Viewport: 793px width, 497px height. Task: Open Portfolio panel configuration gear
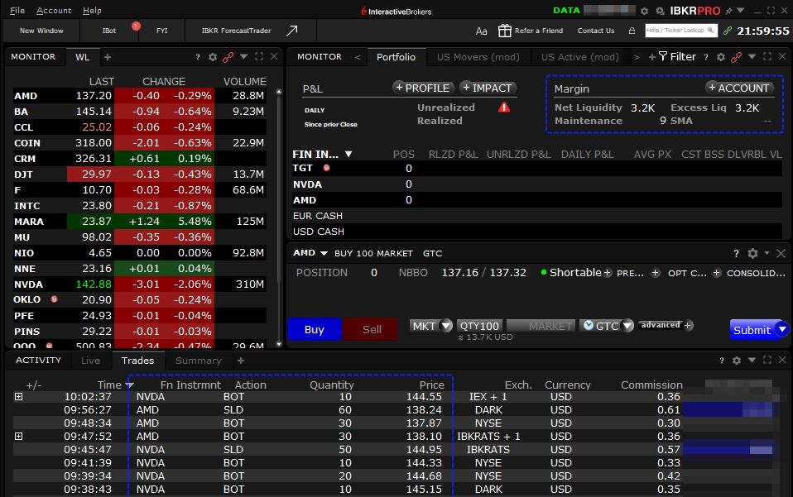point(721,57)
